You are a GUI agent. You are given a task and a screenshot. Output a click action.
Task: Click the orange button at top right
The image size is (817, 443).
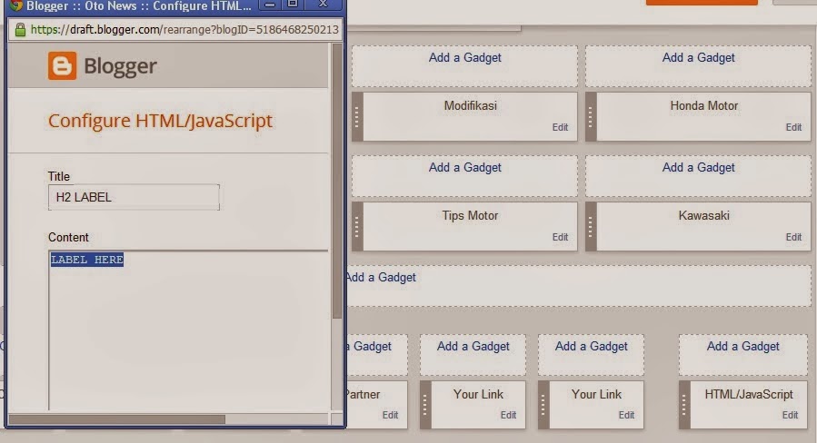click(702, 3)
